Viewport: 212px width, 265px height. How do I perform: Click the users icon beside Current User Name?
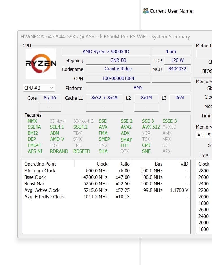point(146,11)
